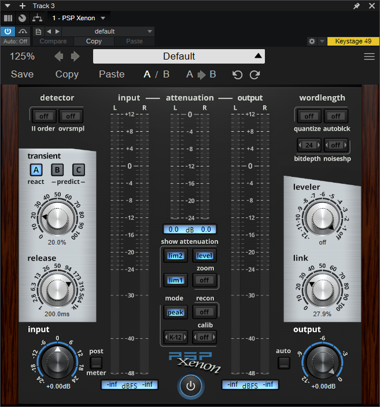
Task: Open the gear settings icon
Action: 312,41
